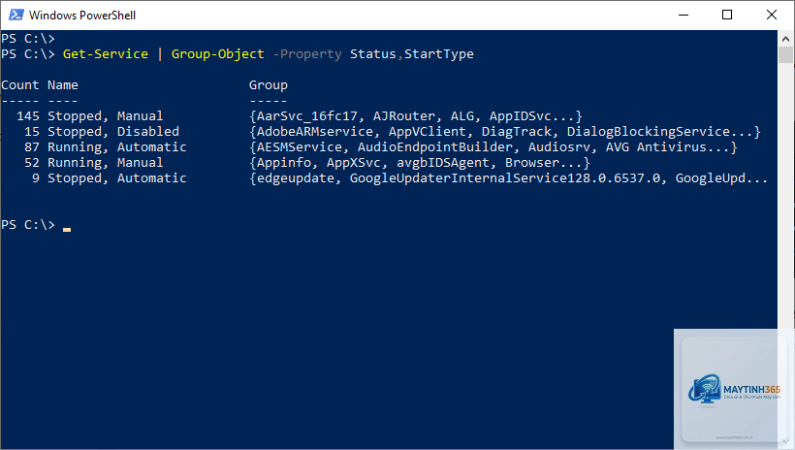Click the count value 87

click(31, 147)
